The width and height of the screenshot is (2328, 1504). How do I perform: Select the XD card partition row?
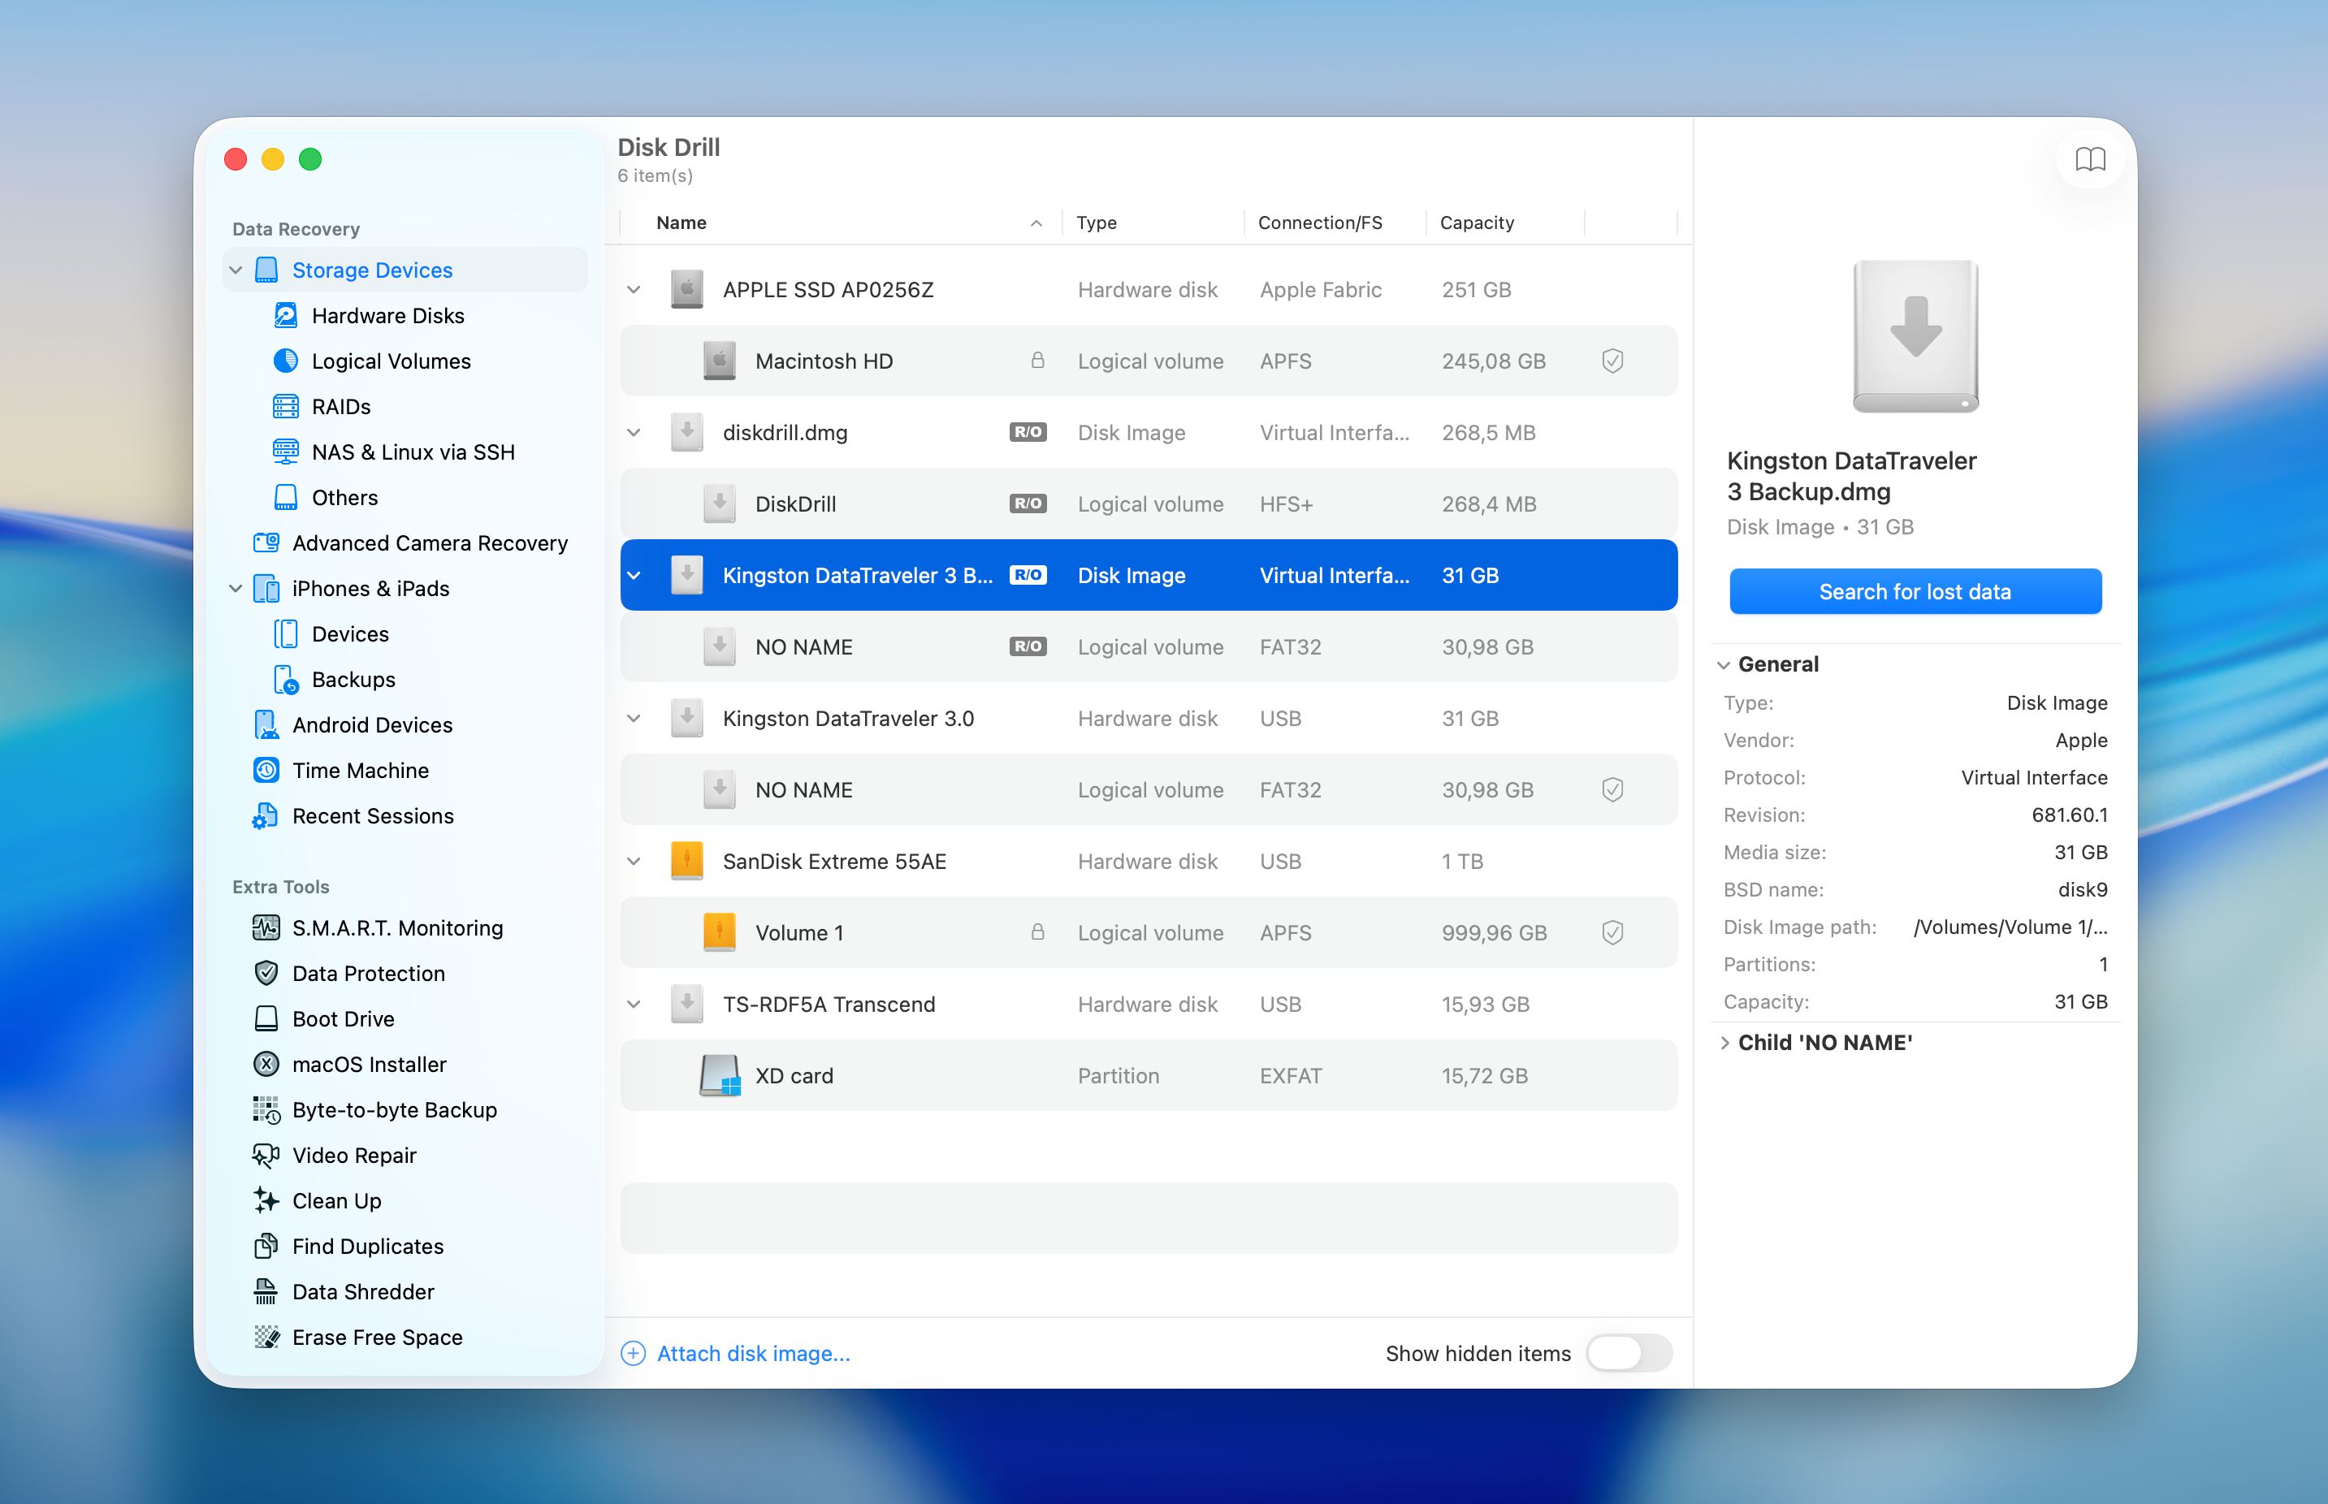(1149, 1075)
